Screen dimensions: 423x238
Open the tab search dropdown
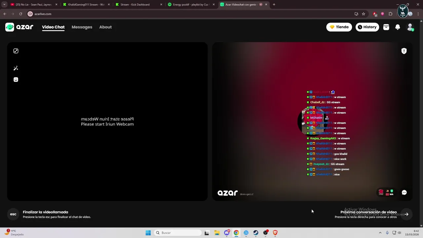[x=4, y=5]
